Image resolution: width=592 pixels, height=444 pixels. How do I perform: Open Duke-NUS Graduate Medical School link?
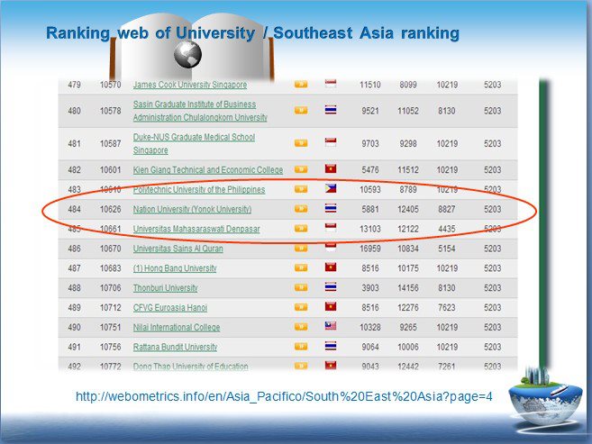pos(194,143)
